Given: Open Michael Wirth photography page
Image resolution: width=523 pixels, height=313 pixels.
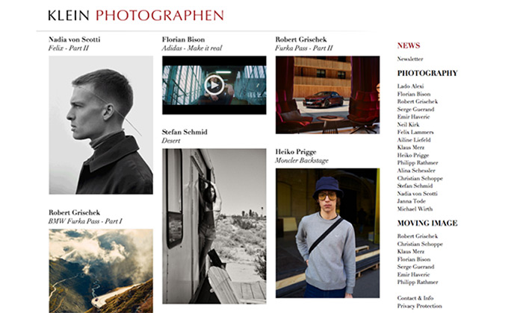Looking at the screenshot, I should 415,209.
